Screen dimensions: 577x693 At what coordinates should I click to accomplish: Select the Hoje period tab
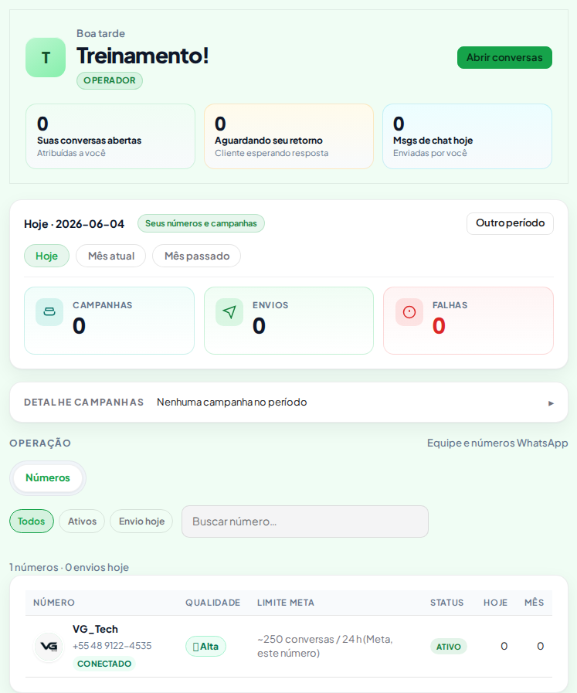[x=46, y=256]
